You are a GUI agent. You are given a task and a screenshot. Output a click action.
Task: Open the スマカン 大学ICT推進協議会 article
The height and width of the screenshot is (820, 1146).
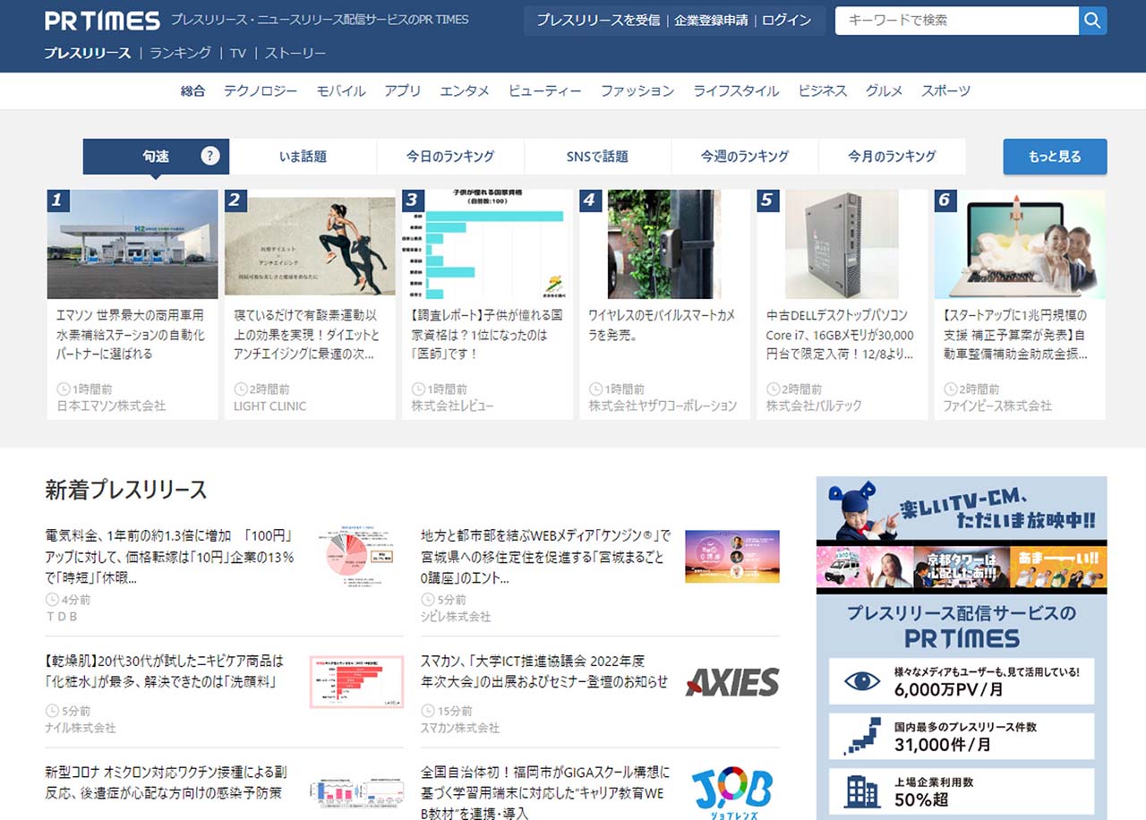544,671
